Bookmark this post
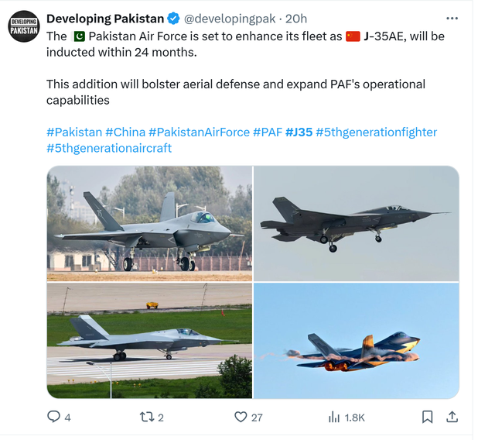495x440 pixels. click(x=427, y=417)
